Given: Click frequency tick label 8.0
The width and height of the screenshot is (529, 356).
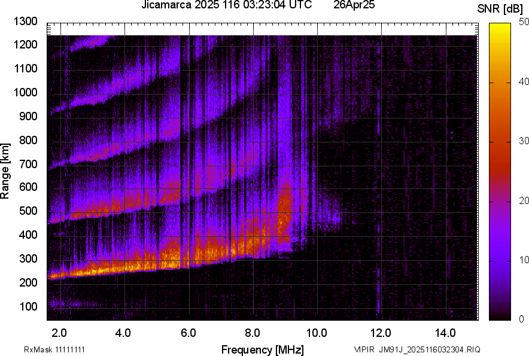Looking at the screenshot, I should point(252,333).
